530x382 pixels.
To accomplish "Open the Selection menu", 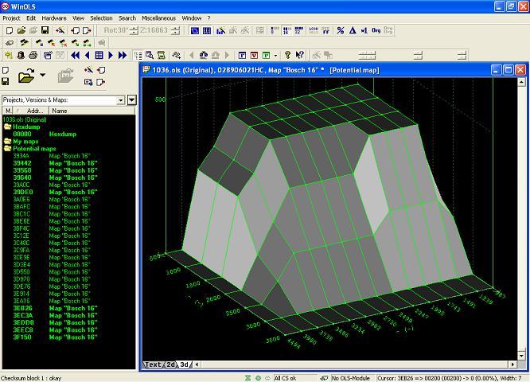I will [101, 18].
